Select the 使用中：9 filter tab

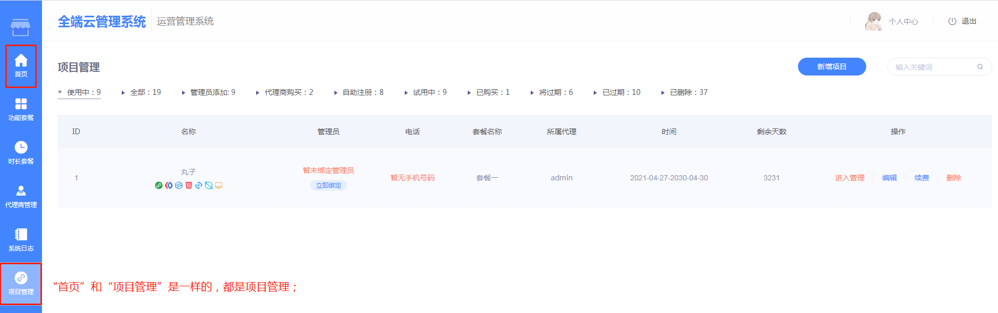[x=79, y=92]
